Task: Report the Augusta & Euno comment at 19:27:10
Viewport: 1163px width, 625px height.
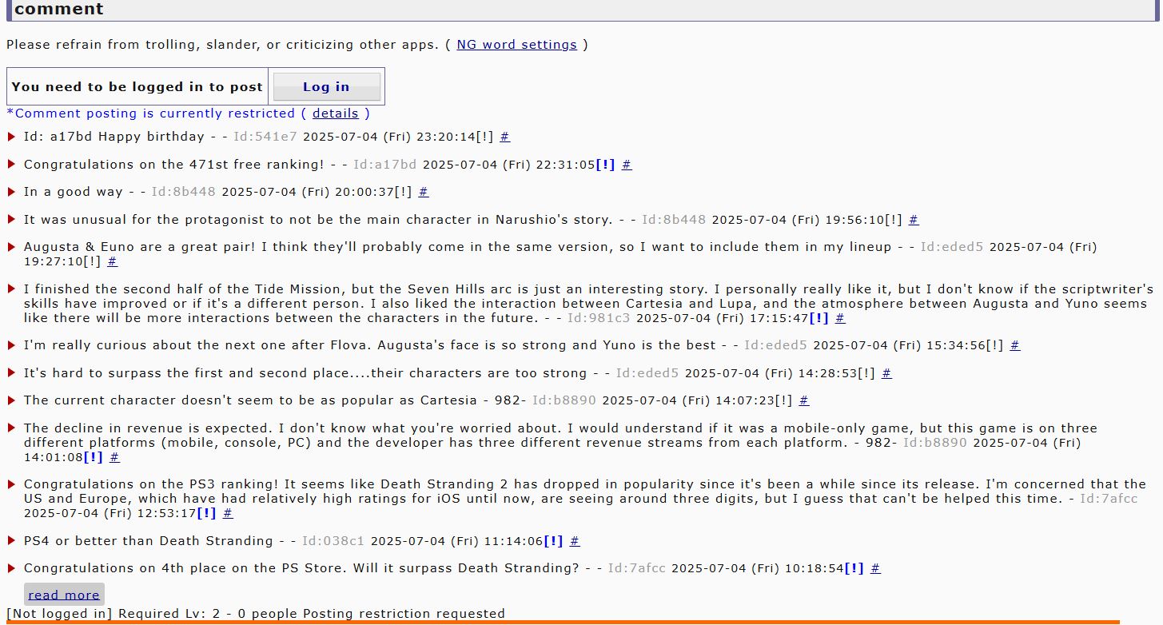Action: click(92, 261)
